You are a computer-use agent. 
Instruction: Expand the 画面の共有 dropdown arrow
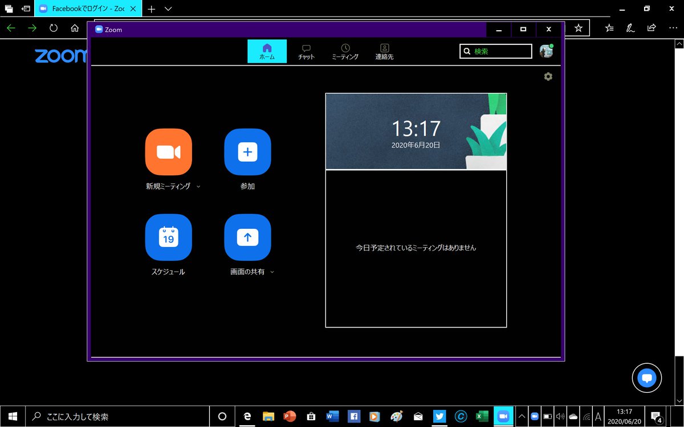(x=272, y=272)
